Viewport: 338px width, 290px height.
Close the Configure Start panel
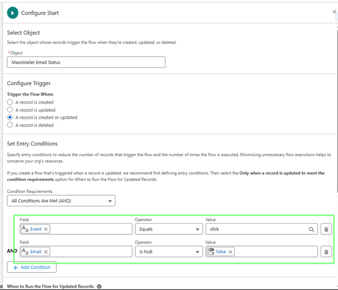pos(334,12)
